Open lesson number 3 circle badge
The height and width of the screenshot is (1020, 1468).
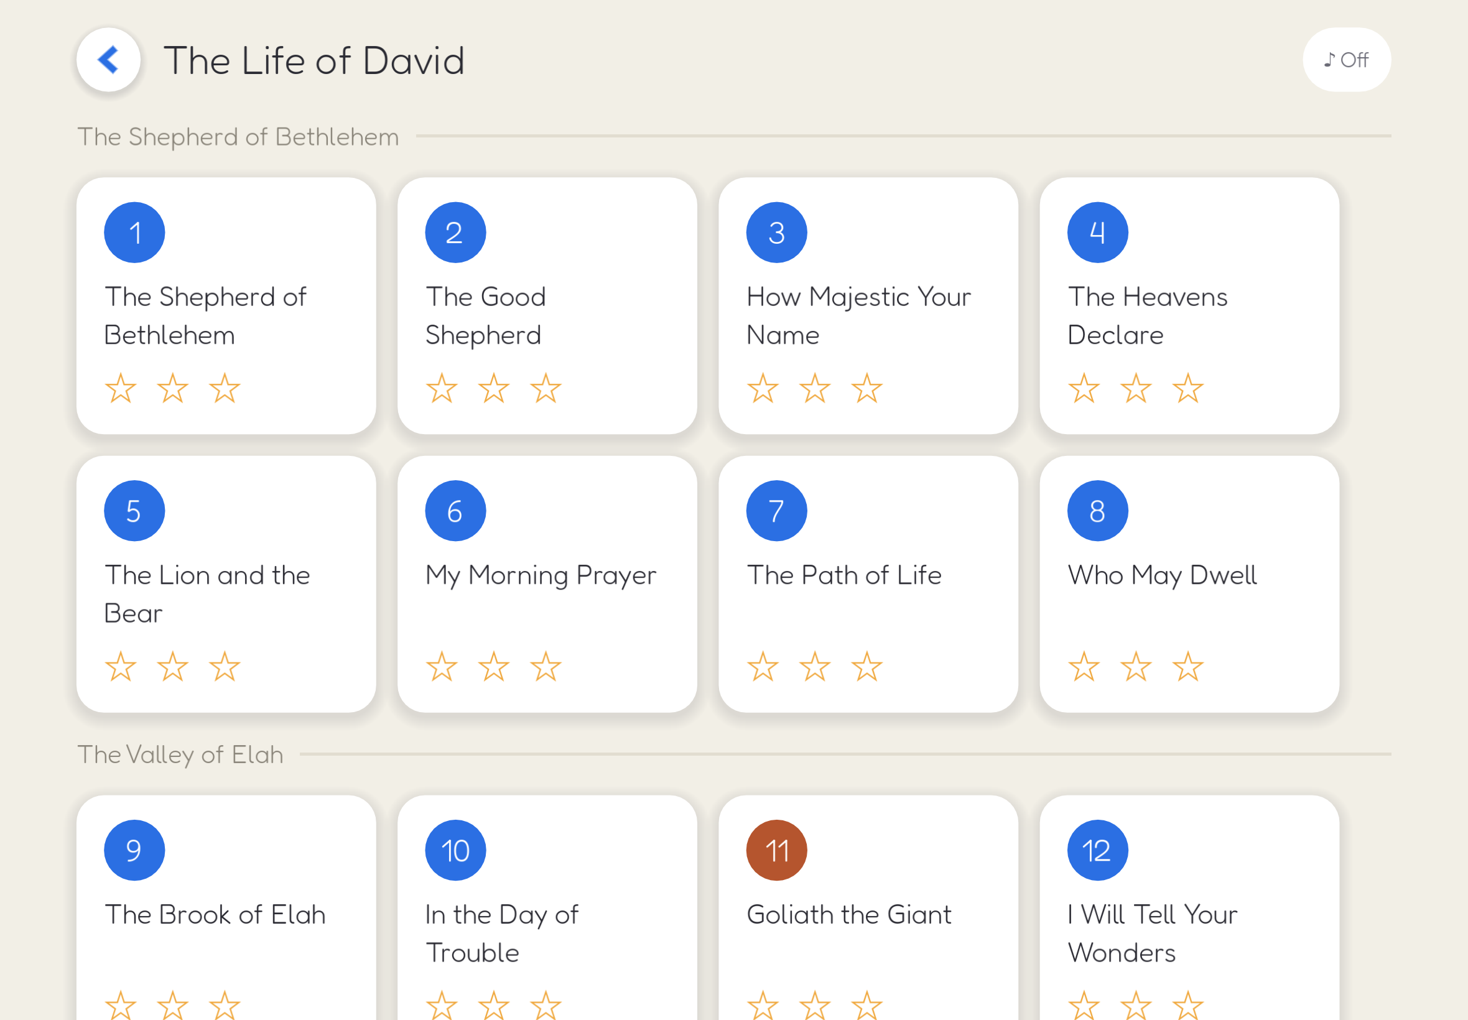pyautogui.click(x=776, y=233)
